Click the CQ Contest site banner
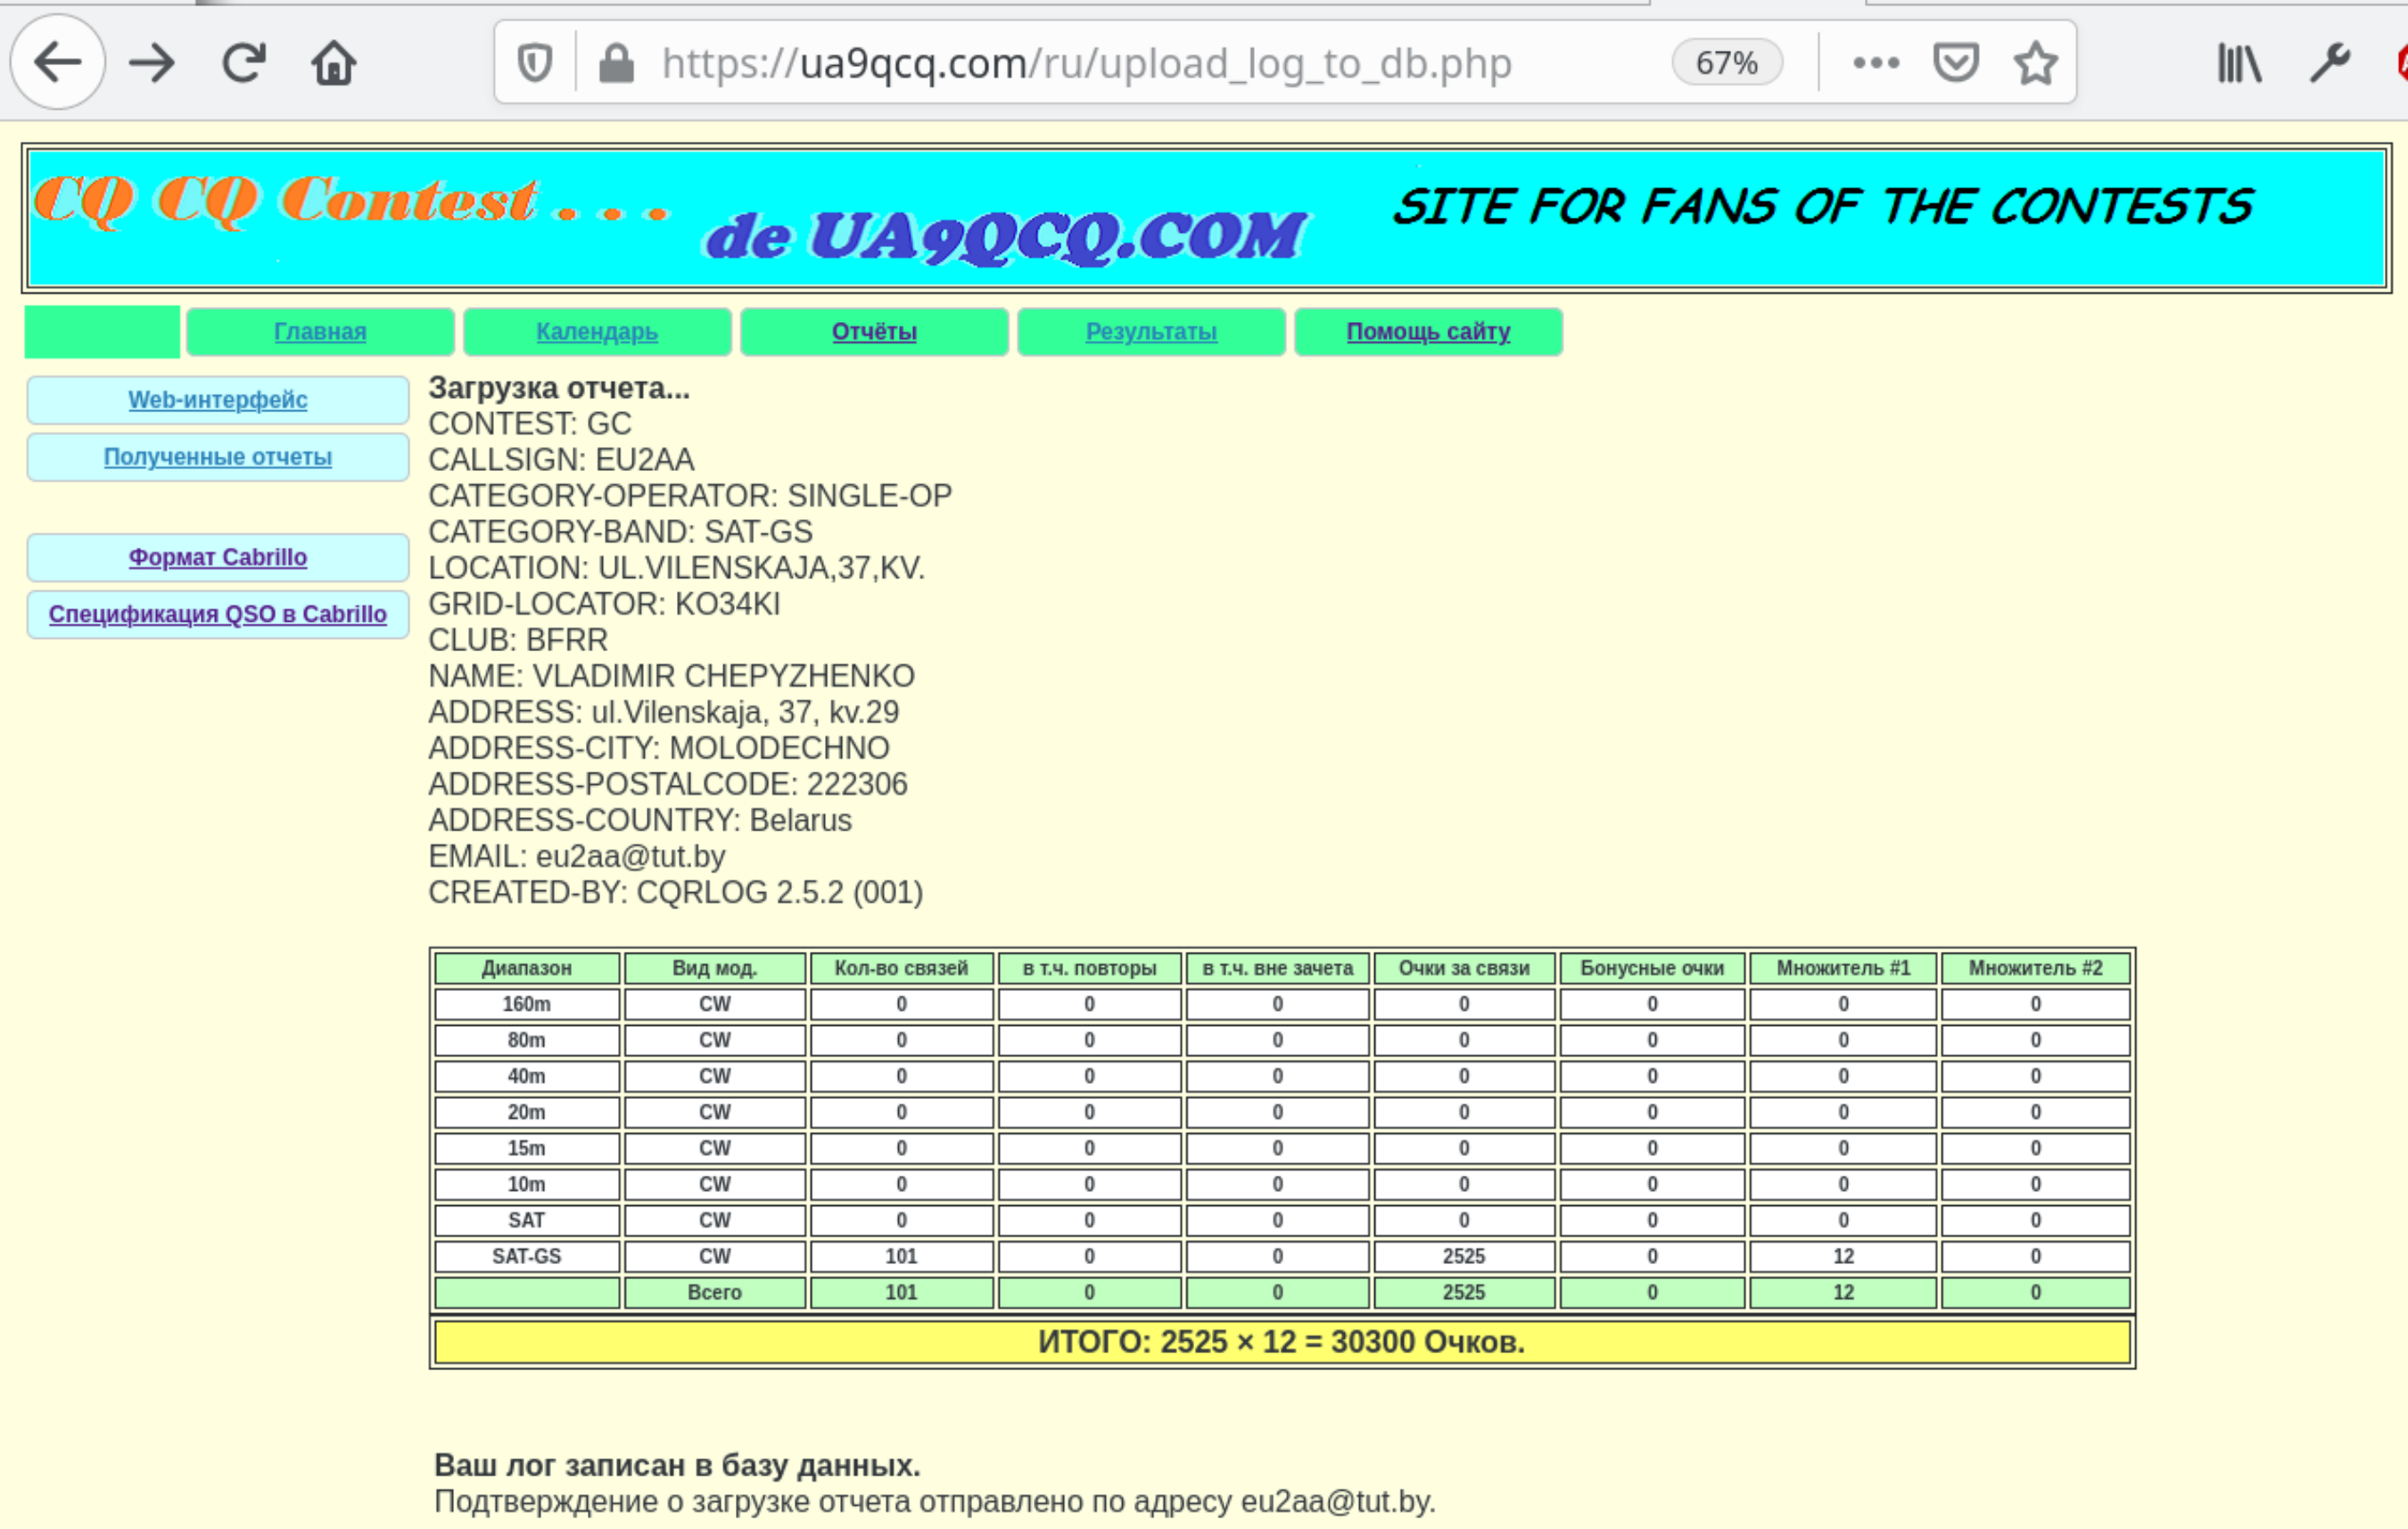 point(1206,218)
